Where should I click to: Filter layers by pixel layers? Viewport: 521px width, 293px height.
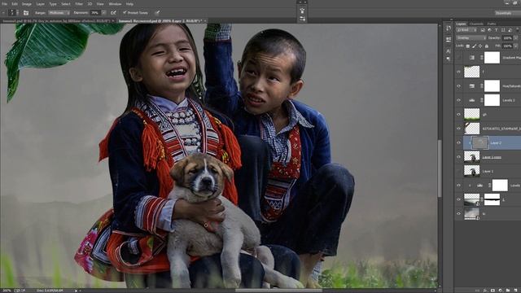(x=483, y=30)
